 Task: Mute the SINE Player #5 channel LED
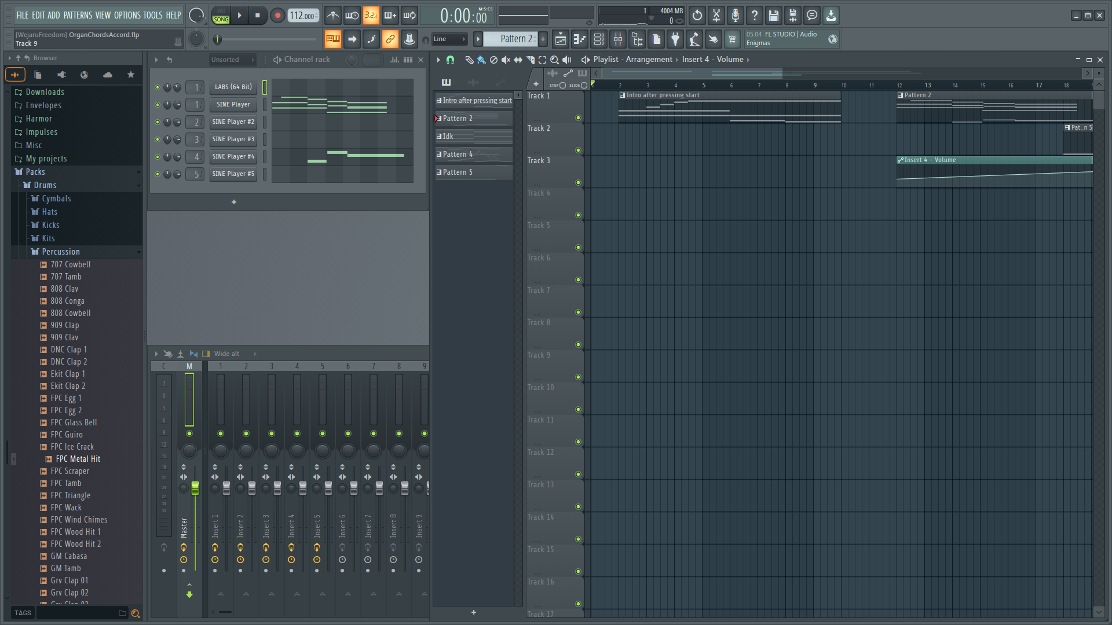click(158, 174)
